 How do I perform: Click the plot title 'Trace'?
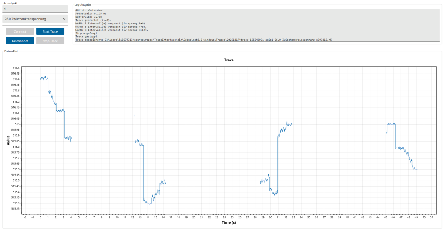point(229,60)
